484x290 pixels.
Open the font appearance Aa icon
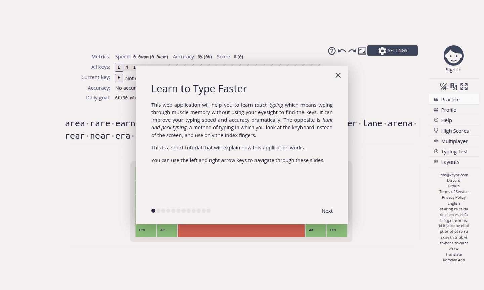[453, 86]
